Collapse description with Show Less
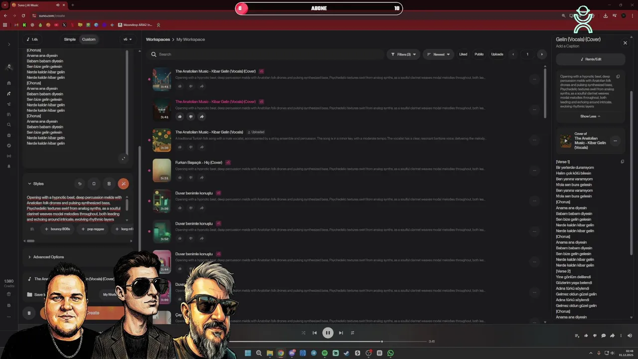The height and width of the screenshot is (359, 638). point(590,116)
